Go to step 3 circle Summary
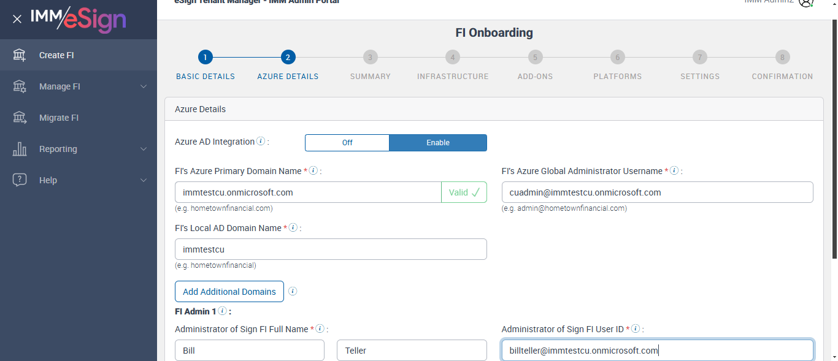Viewport: 838px width, 361px height. (x=370, y=58)
